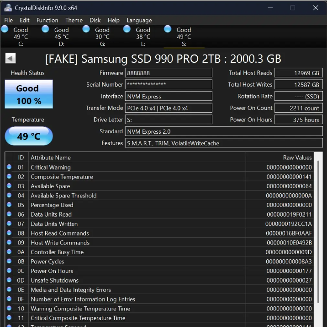Select the Controller Busy Time attribute name
This screenshot has height=327, width=327.
(x=57, y=252)
